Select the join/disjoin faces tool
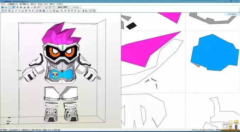This screenshot has width=240, height=132. coord(9,11)
